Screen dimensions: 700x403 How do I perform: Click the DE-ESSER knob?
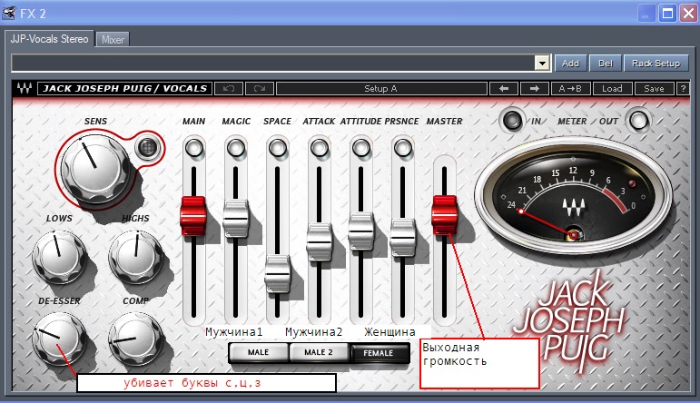(x=58, y=339)
